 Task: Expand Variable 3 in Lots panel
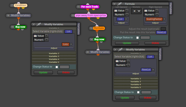[x=54, y=56]
